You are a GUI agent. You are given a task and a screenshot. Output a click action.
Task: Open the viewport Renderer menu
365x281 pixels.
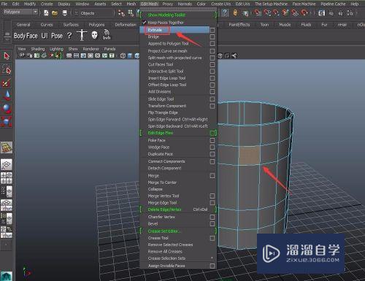pyautogui.click(x=91, y=49)
